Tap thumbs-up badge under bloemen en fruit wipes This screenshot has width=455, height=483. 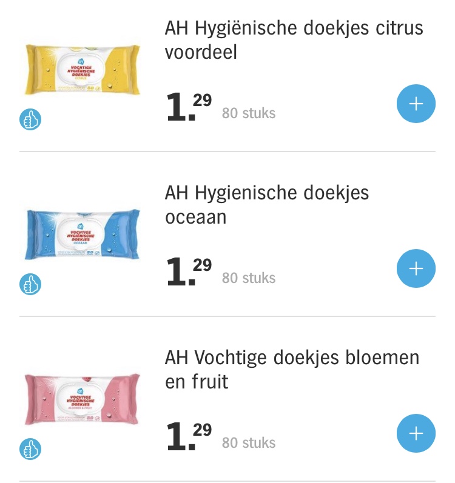tap(30, 449)
